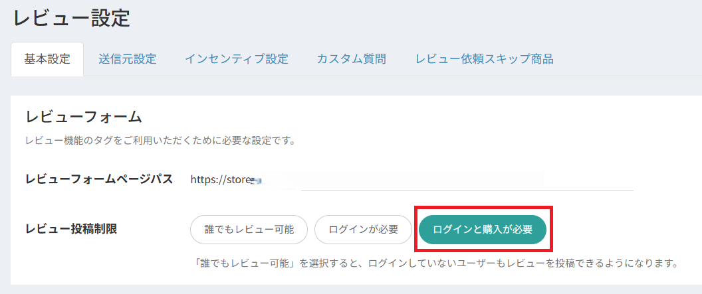Open the レビュー依頼スキップ商品 tab
This screenshot has height=294, width=702.
[485, 59]
